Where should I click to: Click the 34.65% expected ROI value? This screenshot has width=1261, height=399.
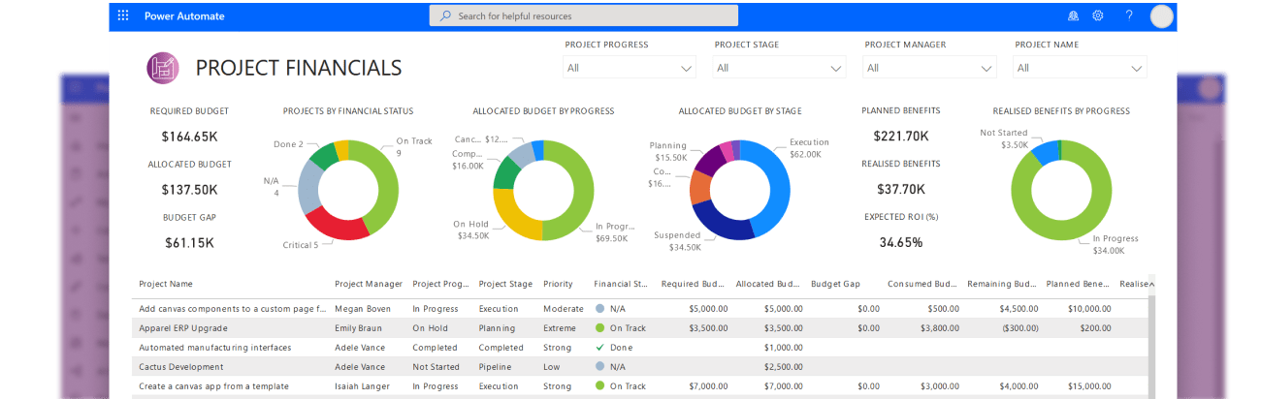point(901,242)
